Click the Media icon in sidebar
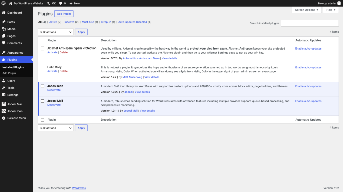 (4, 29)
